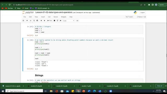
Task: Open the Kernel menu
Action: tap(56, 17)
